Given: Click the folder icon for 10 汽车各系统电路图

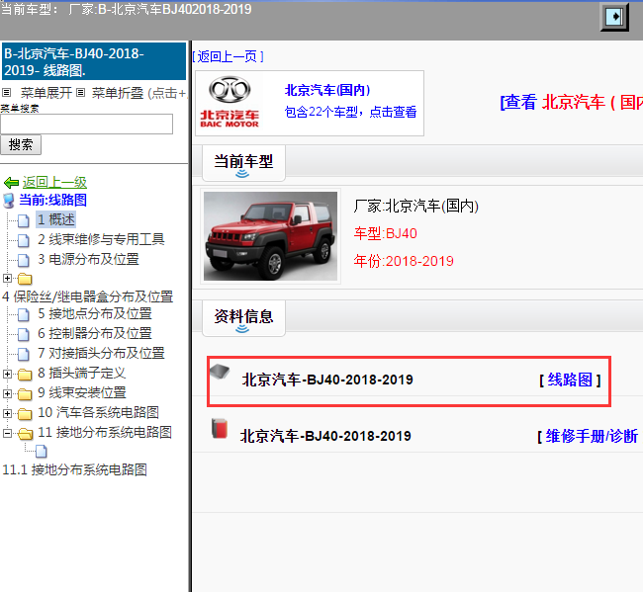Looking at the screenshot, I should pos(25,413).
